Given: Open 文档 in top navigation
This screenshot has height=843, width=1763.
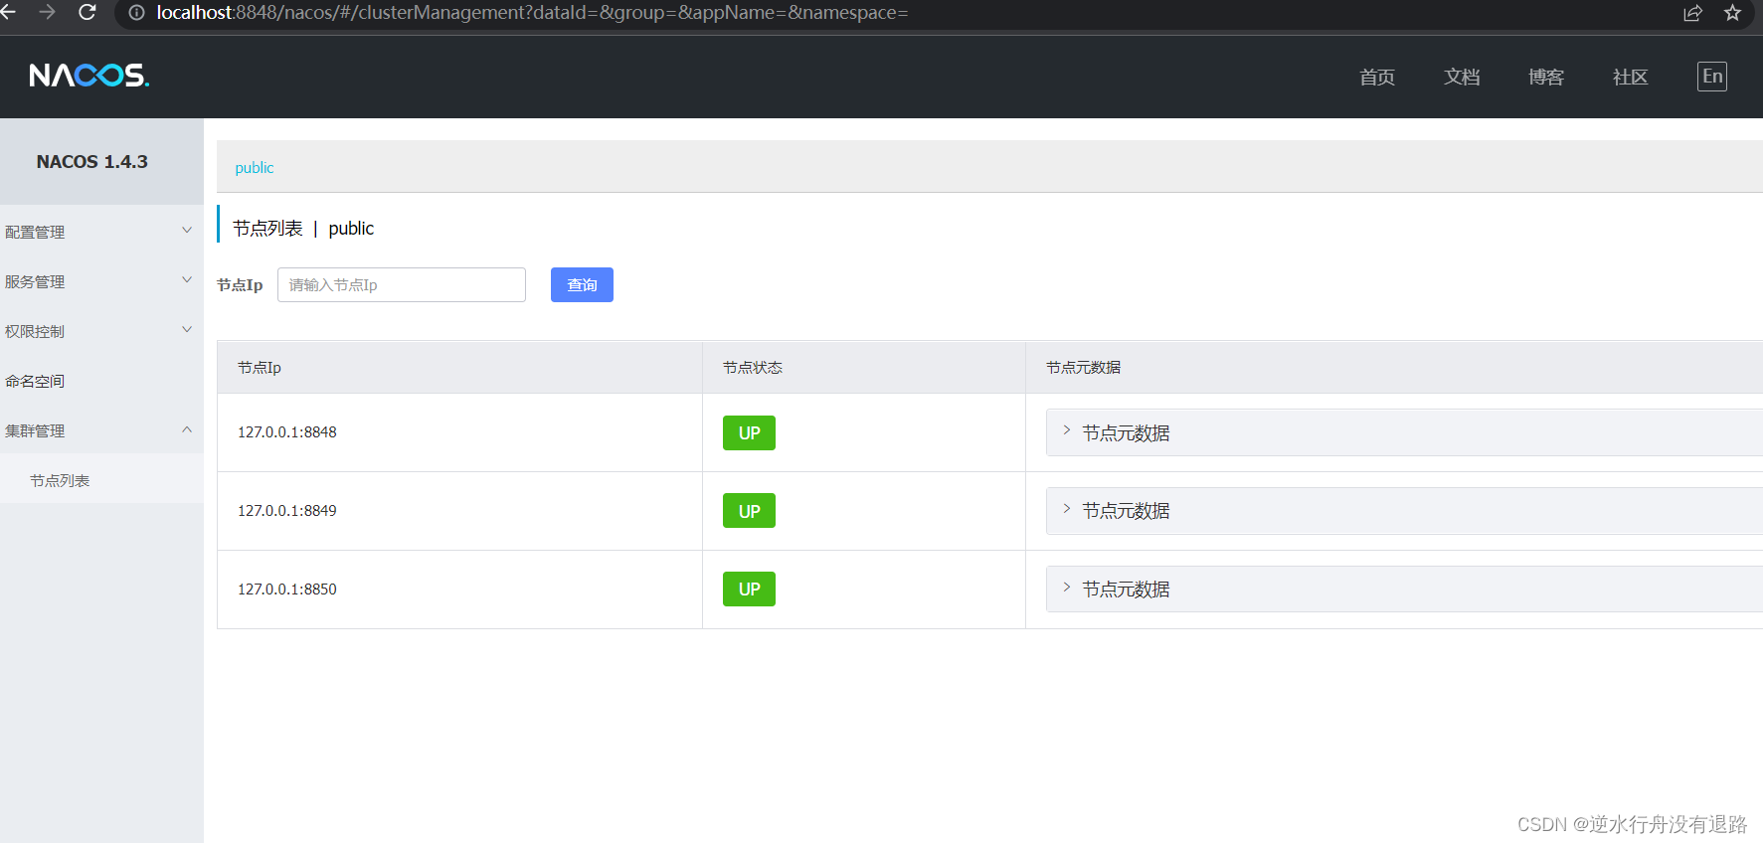Looking at the screenshot, I should tap(1462, 77).
